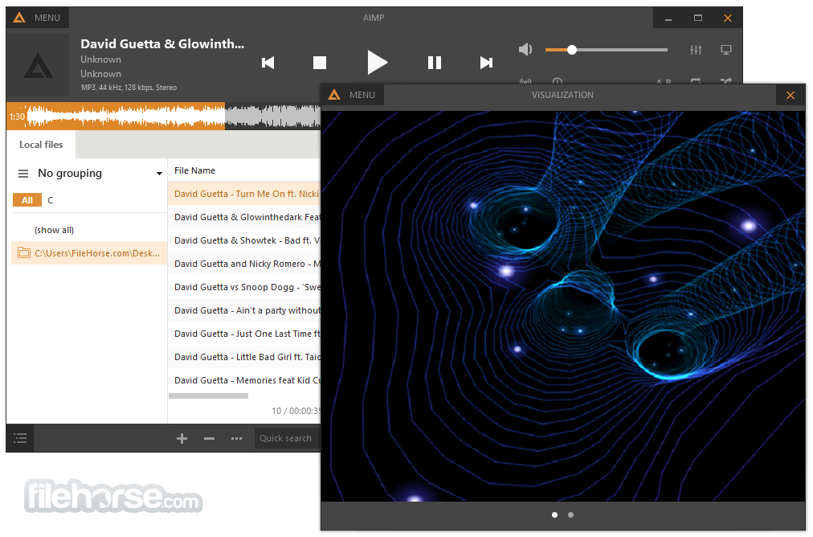Switch to the Local files tab
The height and width of the screenshot is (537, 813).
41,145
